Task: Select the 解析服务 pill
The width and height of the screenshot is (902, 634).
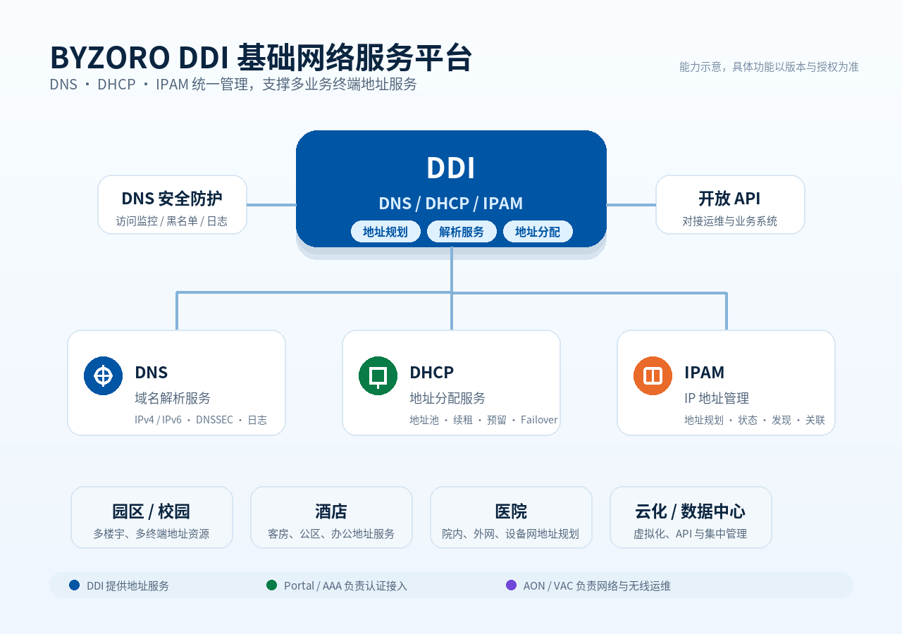Action: 462,231
